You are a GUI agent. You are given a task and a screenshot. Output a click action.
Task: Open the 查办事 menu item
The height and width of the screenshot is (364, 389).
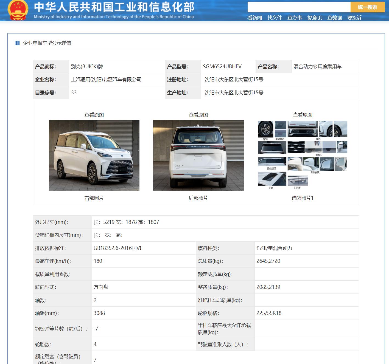295,18
